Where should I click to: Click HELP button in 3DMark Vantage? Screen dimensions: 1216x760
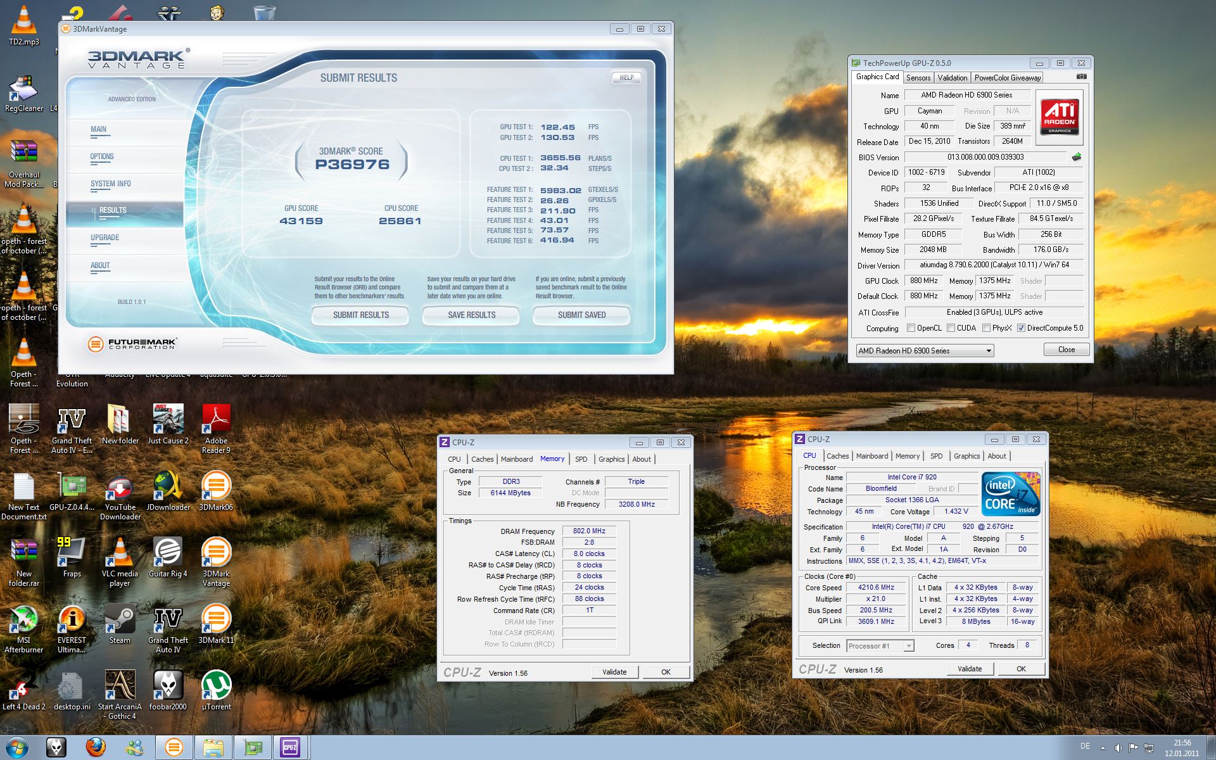tap(626, 77)
